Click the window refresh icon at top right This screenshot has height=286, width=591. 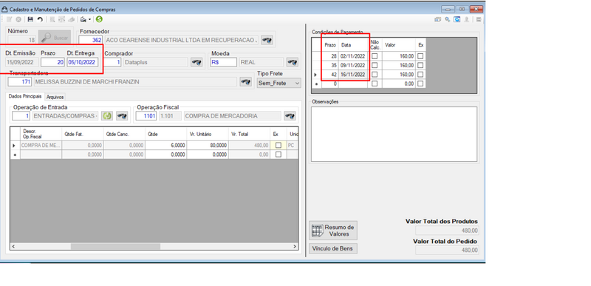click(457, 19)
